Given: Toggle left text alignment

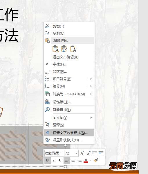Looking at the screenshot, I should 67,160.
